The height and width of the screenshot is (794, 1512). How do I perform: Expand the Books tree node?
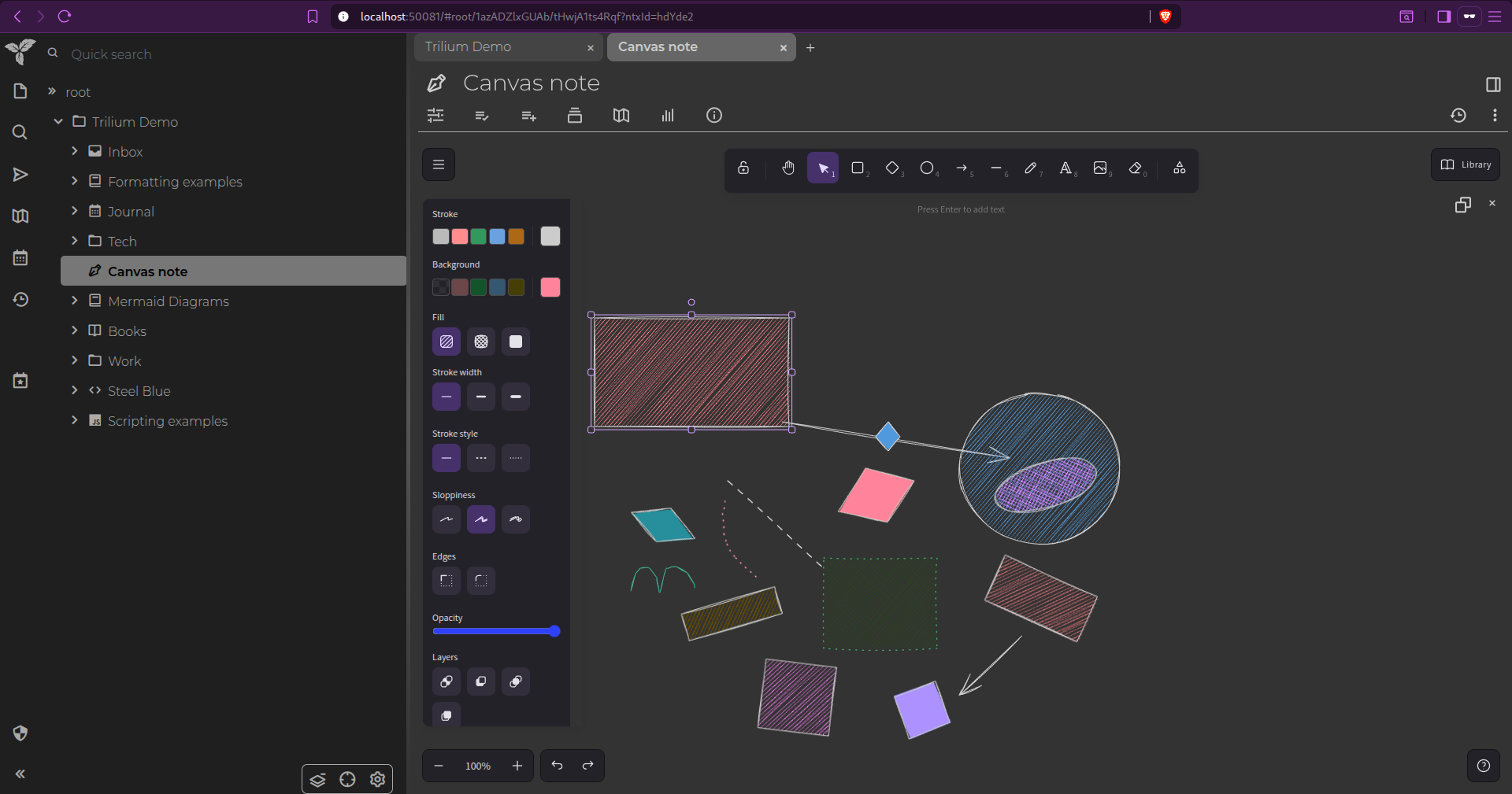pos(75,331)
